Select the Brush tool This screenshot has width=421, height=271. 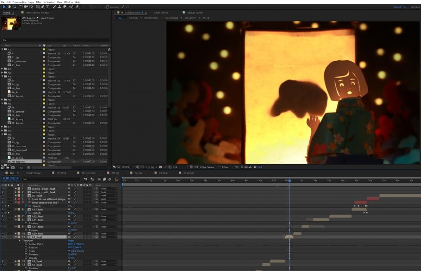pos(54,7)
